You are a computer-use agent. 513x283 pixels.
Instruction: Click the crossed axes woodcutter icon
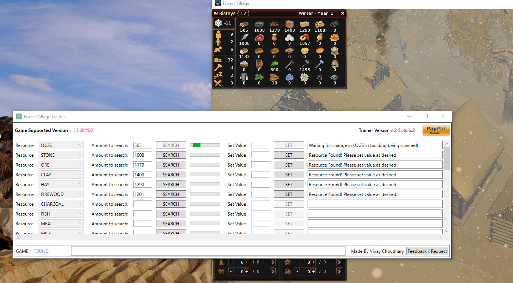tap(221, 271)
